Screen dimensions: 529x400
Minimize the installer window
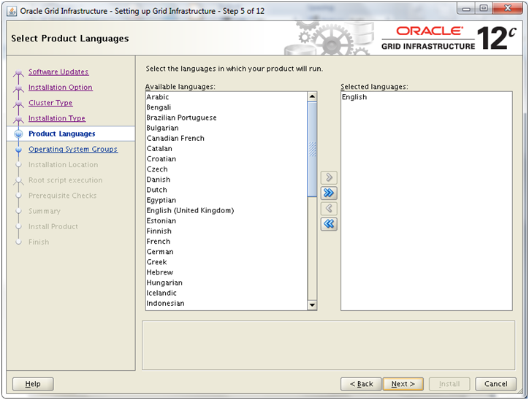pyautogui.click(x=466, y=9)
